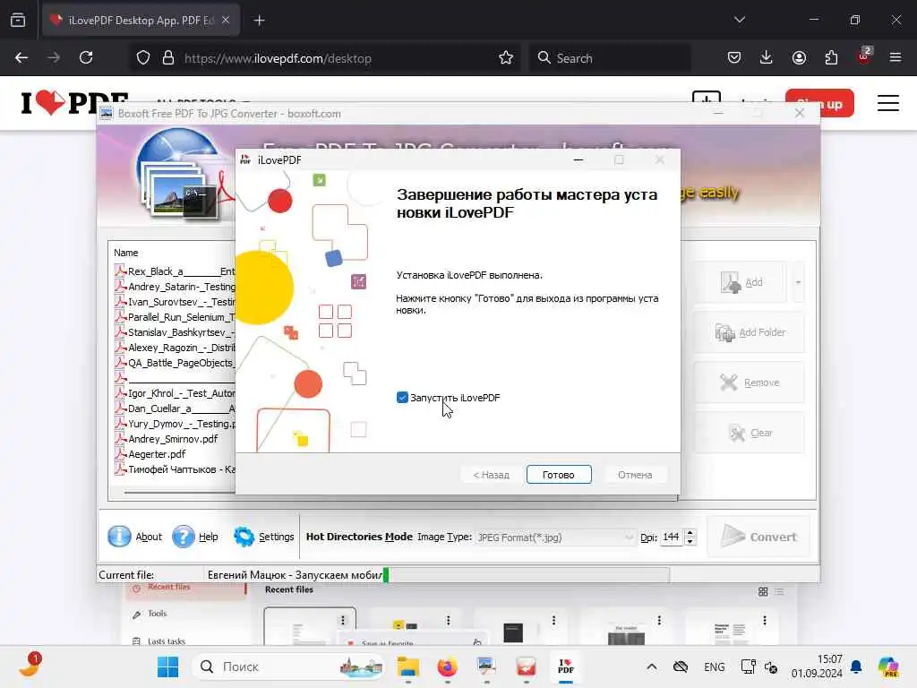Select Тимофей Чаптыков file in list
Screen dimensions: 917x688
[x=176, y=469]
